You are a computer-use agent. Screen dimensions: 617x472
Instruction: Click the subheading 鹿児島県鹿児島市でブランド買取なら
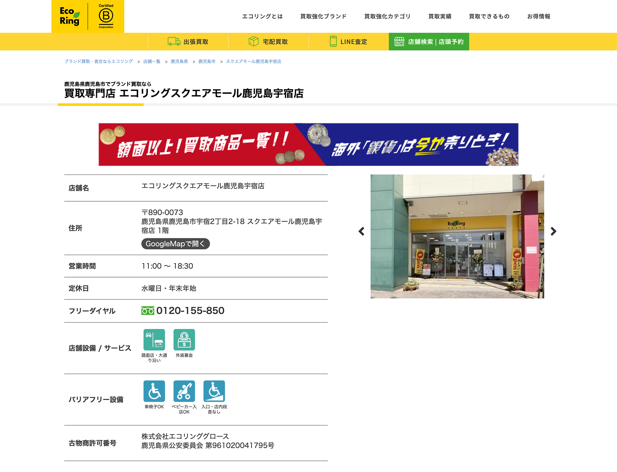coord(108,84)
